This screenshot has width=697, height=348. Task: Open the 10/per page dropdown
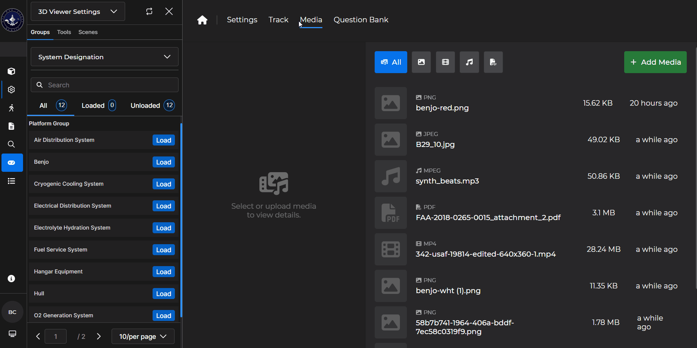pyautogui.click(x=143, y=336)
